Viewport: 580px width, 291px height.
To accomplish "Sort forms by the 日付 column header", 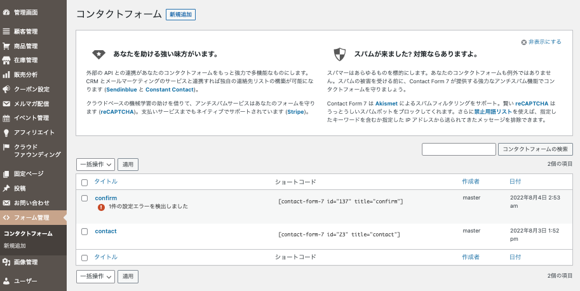I will 515,182.
